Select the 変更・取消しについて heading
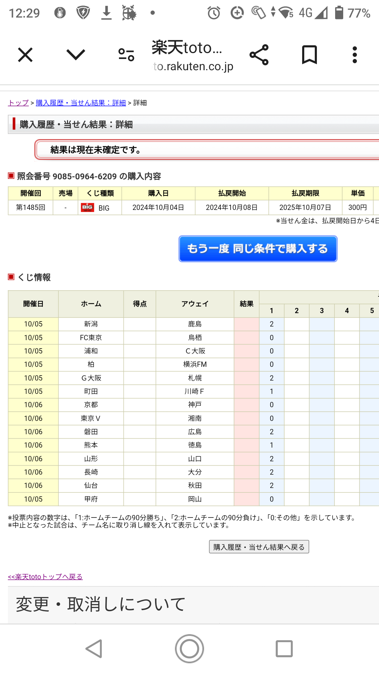 click(101, 604)
